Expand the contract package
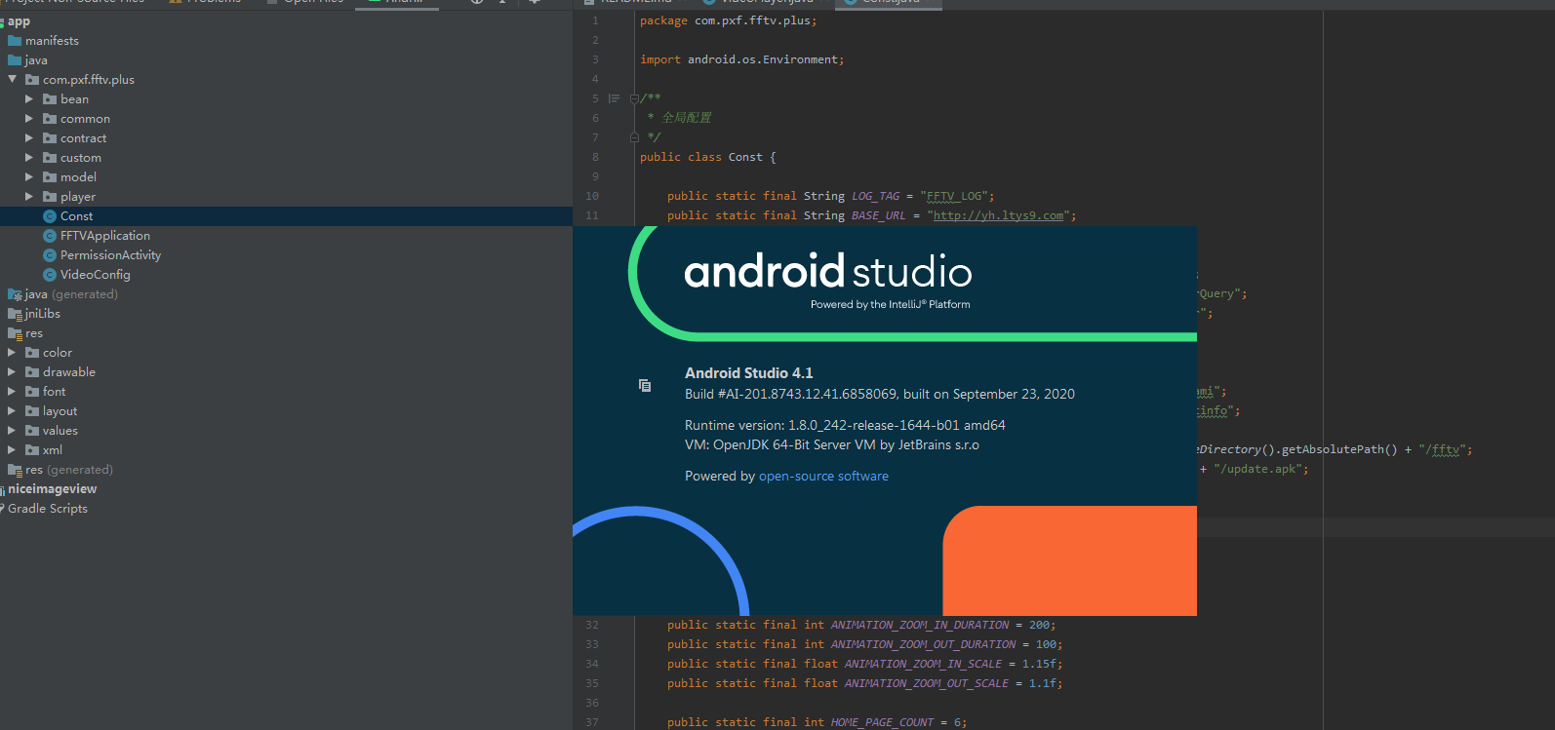The width and height of the screenshot is (1555, 730). coord(29,138)
